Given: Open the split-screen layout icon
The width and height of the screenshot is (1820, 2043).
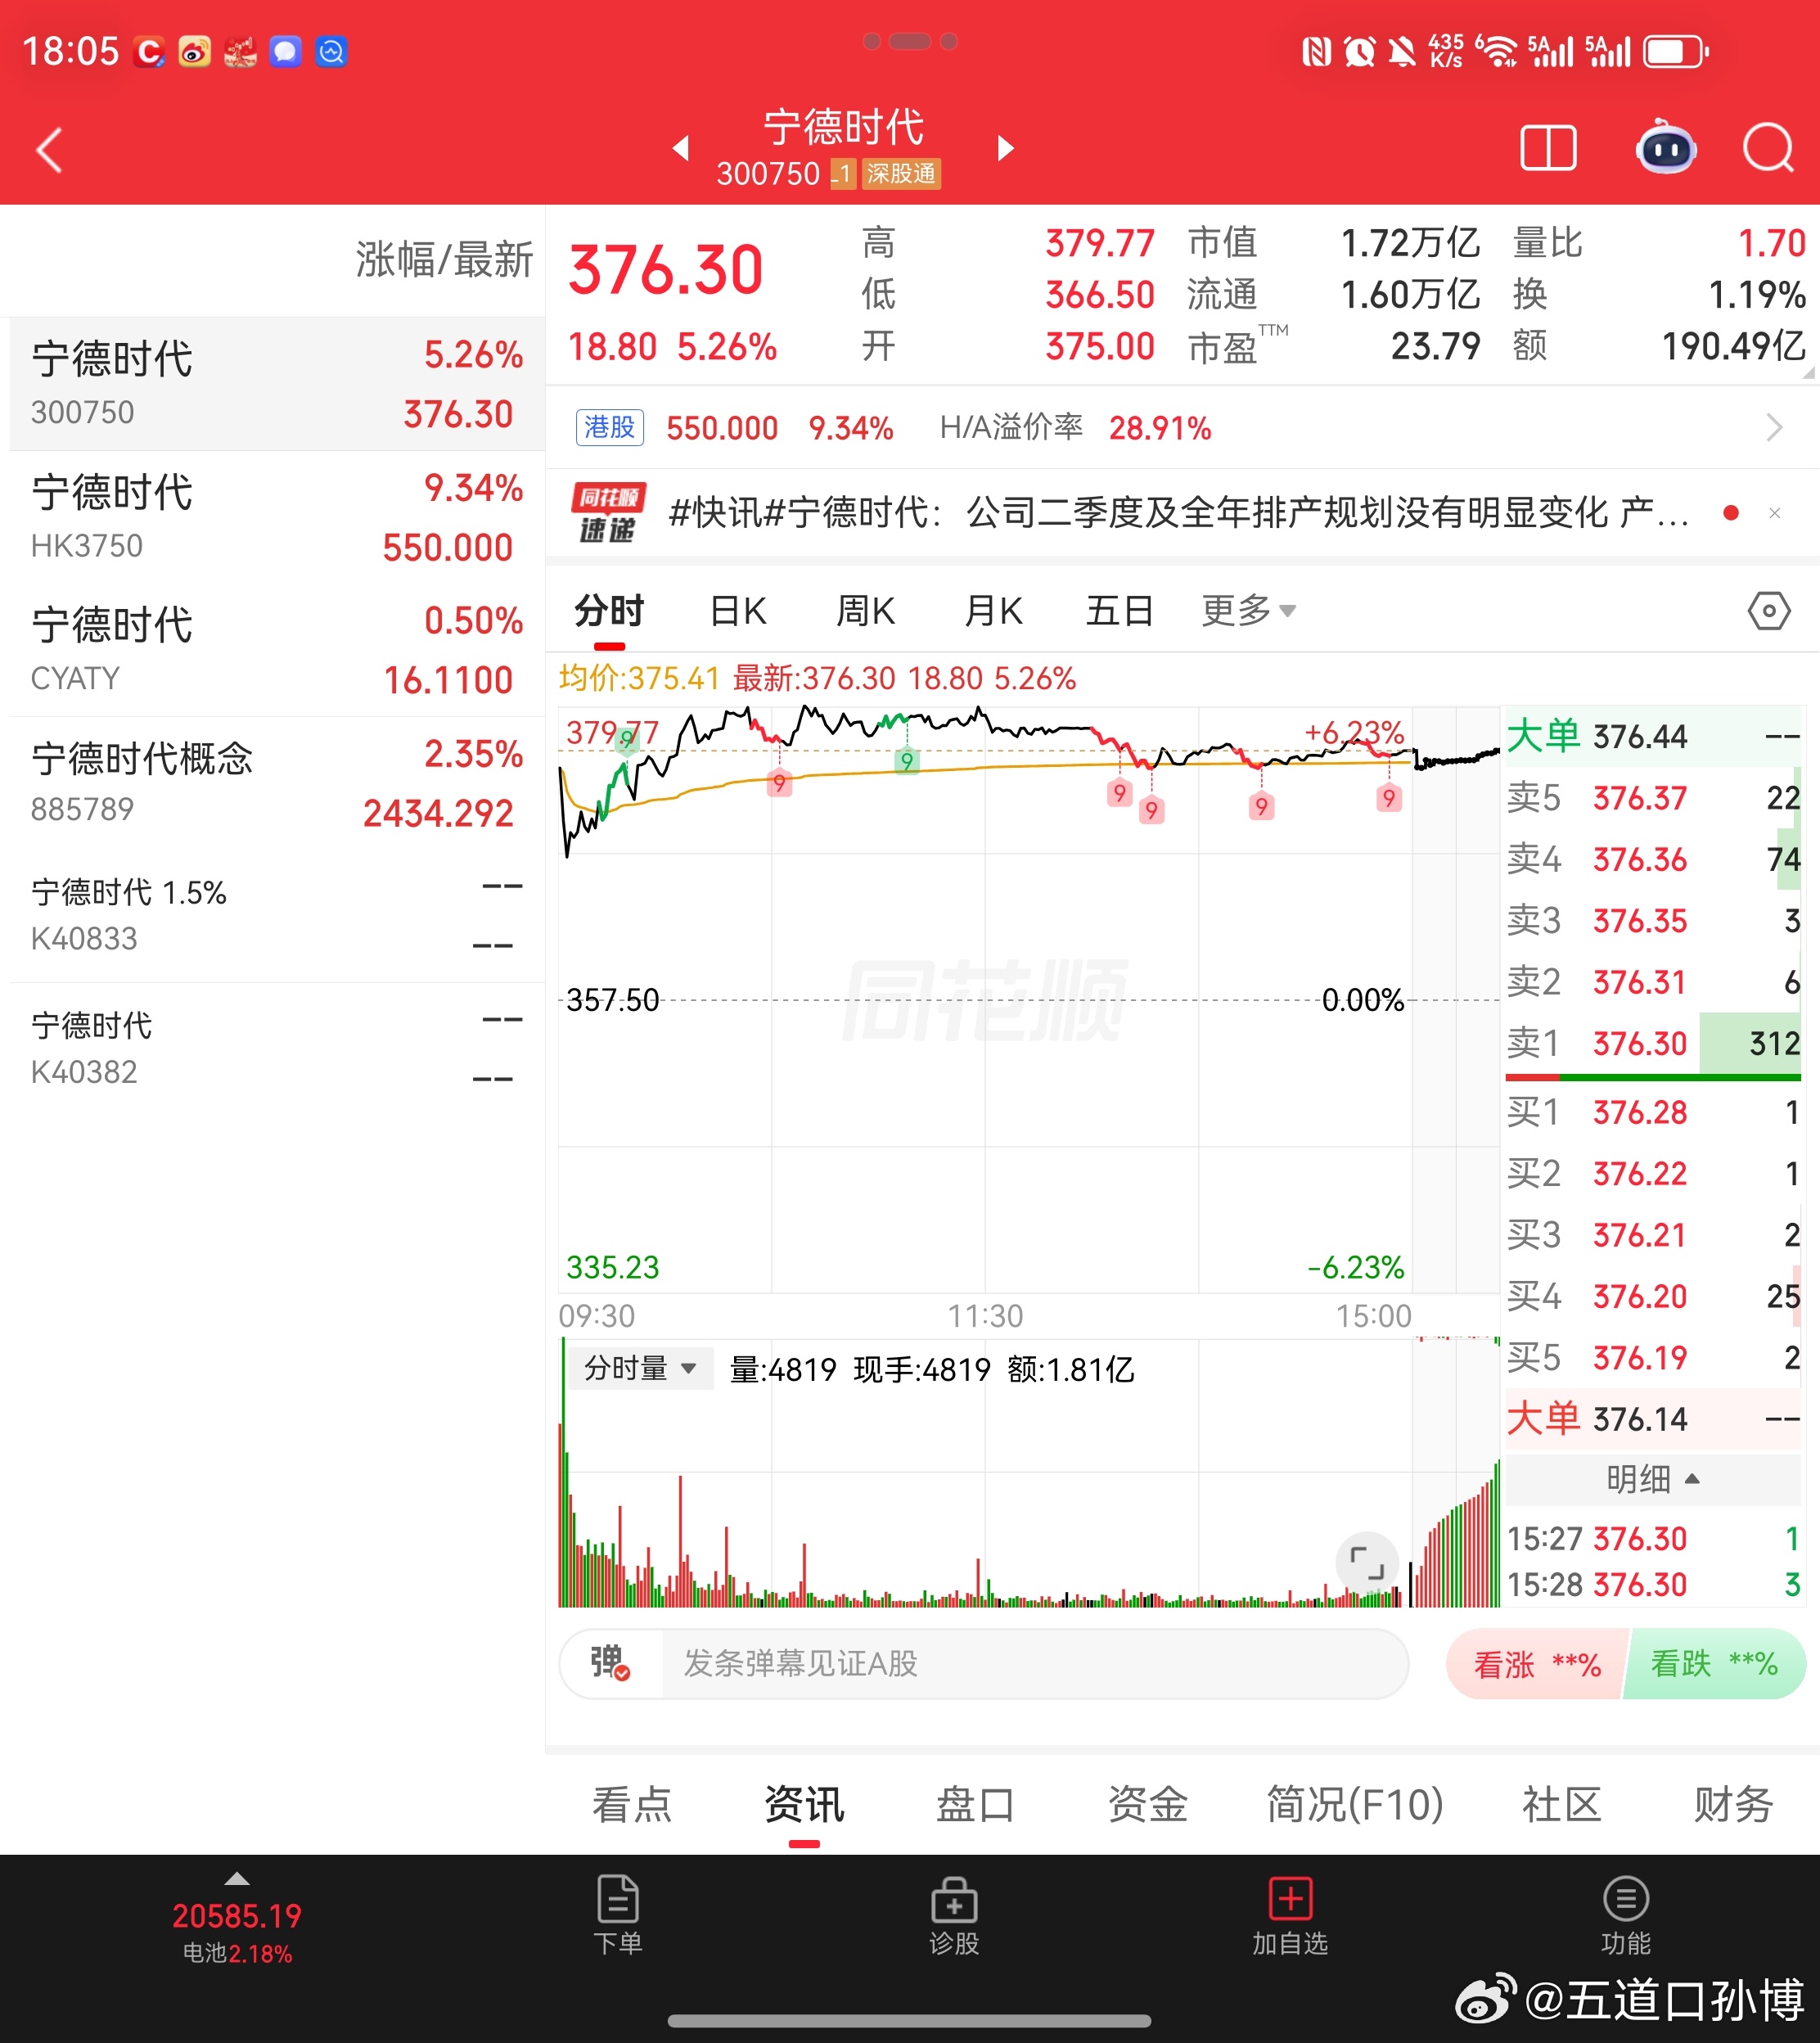Looking at the screenshot, I should [1547, 150].
